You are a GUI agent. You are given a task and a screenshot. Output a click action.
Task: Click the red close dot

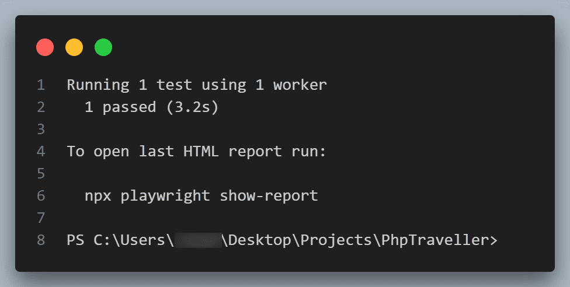pos(45,47)
